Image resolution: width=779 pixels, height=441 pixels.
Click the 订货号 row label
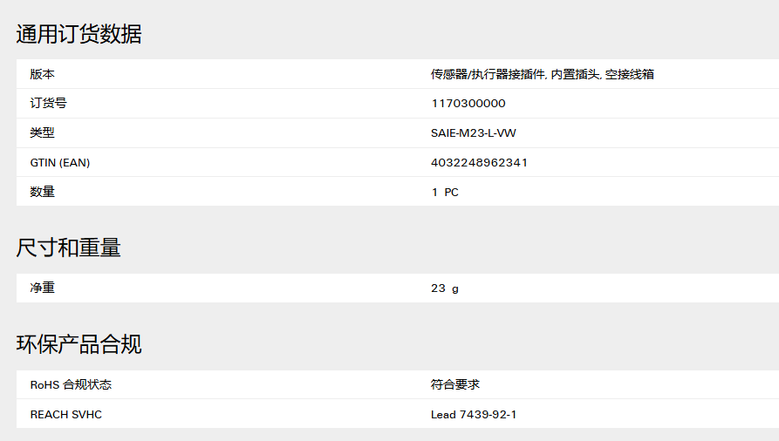[48, 104]
